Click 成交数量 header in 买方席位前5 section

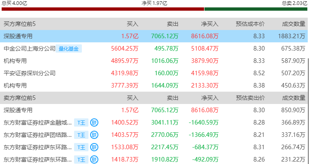point(293,24)
